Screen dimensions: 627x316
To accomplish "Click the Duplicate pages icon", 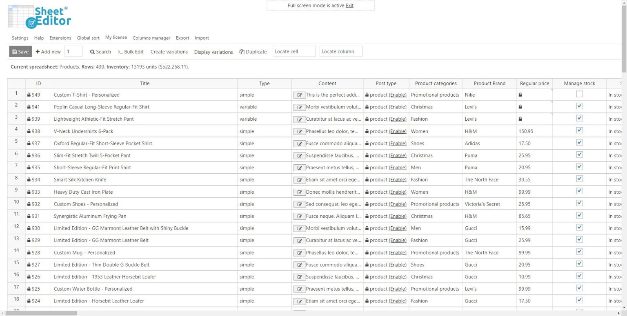I will (242, 51).
